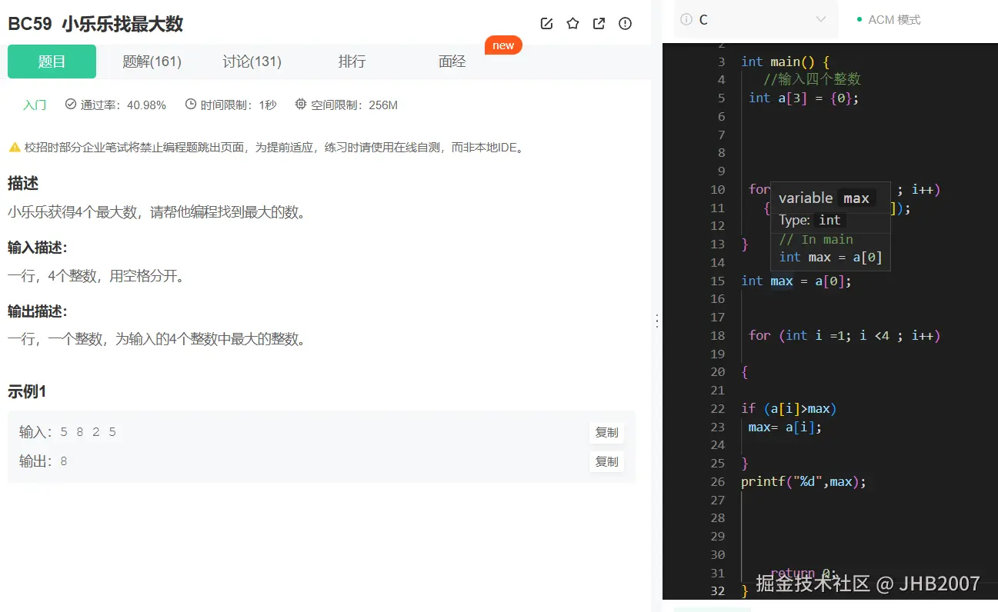The height and width of the screenshot is (612, 998).
Task: Star this problem to favorite it
Action: [x=572, y=23]
